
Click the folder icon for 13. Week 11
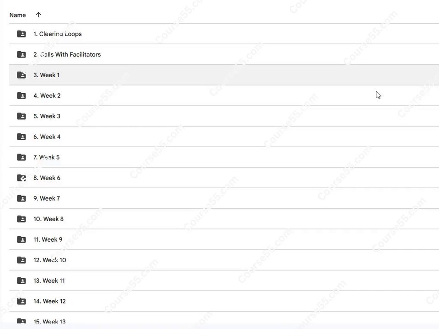(21, 281)
